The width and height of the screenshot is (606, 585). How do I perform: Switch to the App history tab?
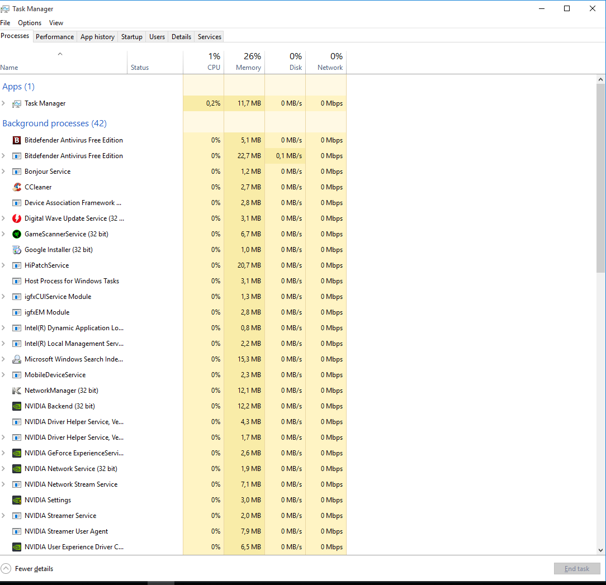coord(97,37)
